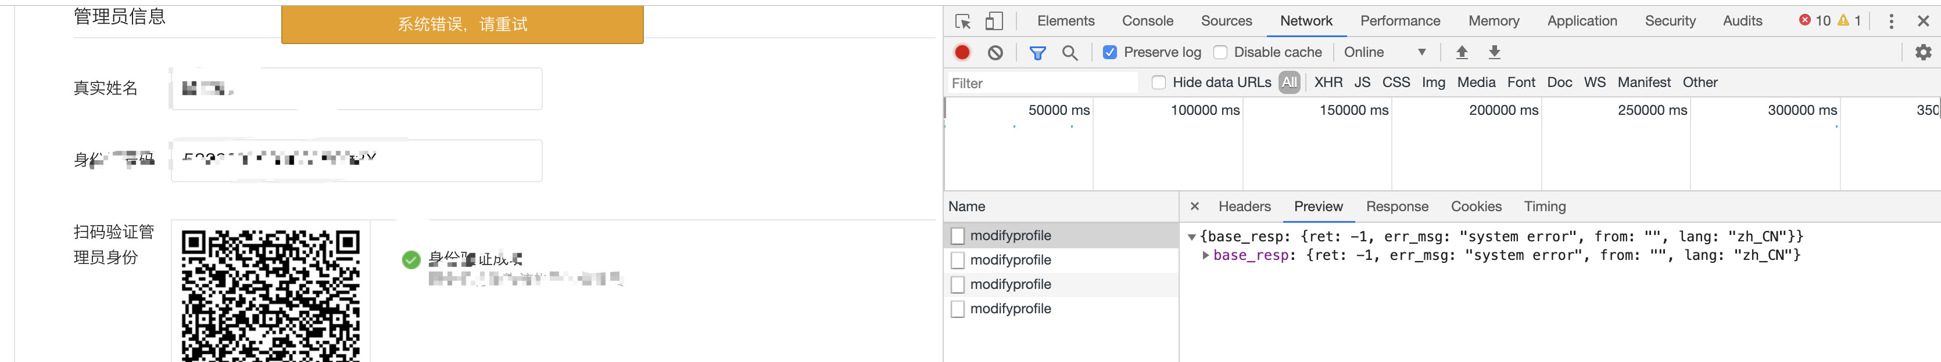Filter requests by Manifest

click(1644, 82)
